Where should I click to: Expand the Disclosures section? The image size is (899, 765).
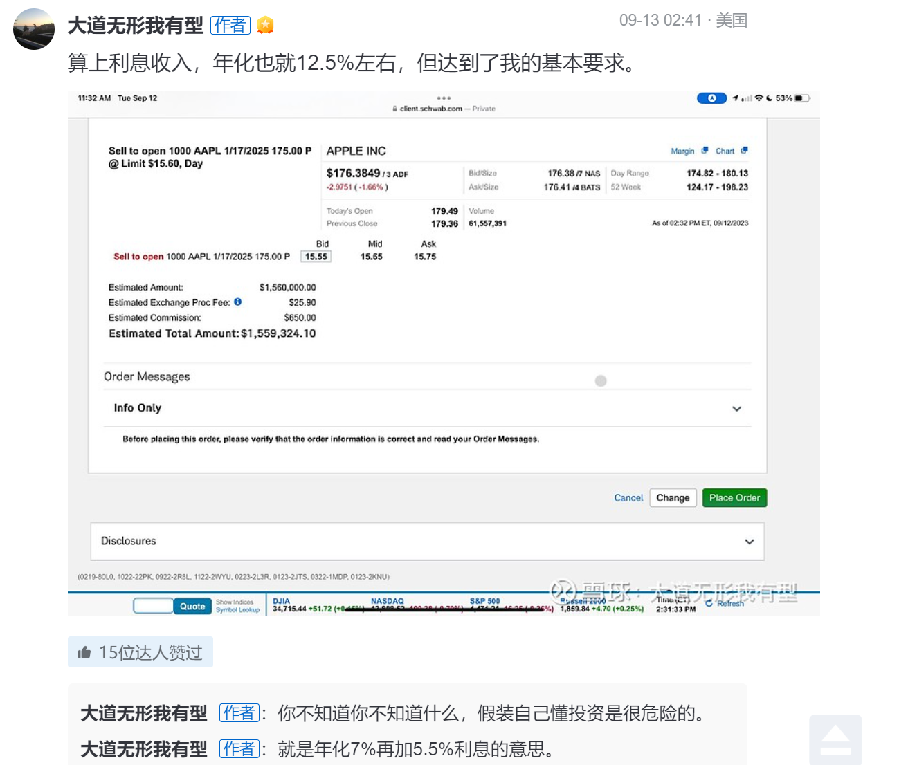coord(427,541)
